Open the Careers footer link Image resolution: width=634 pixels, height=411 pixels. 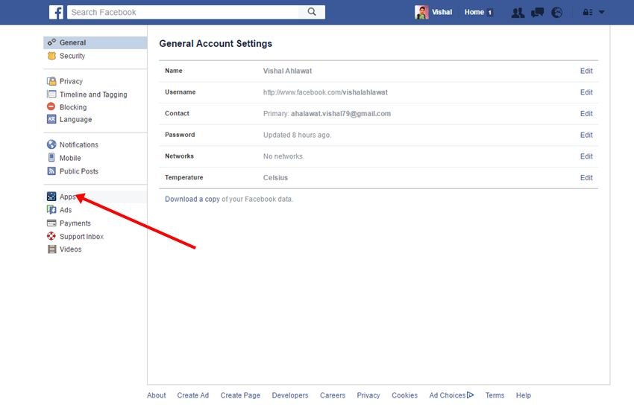tap(333, 395)
